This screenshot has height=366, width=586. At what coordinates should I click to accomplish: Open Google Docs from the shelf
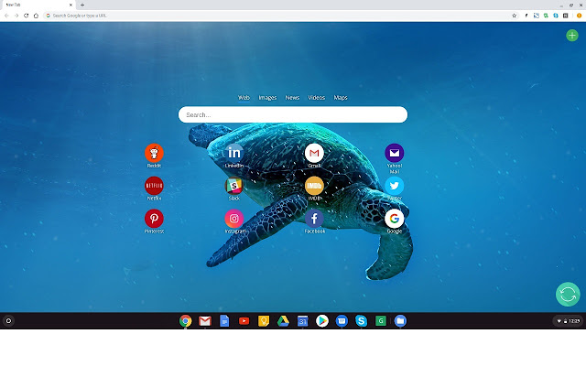tap(224, 321)
